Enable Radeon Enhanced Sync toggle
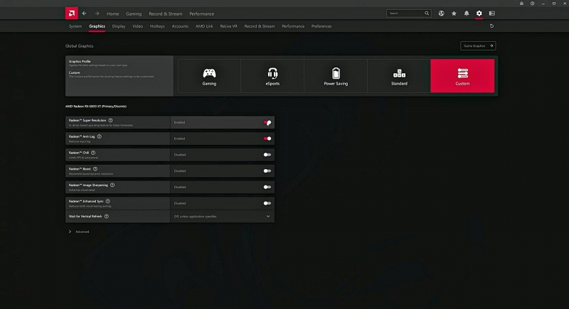The image size is (569, 309). (267, 203)
